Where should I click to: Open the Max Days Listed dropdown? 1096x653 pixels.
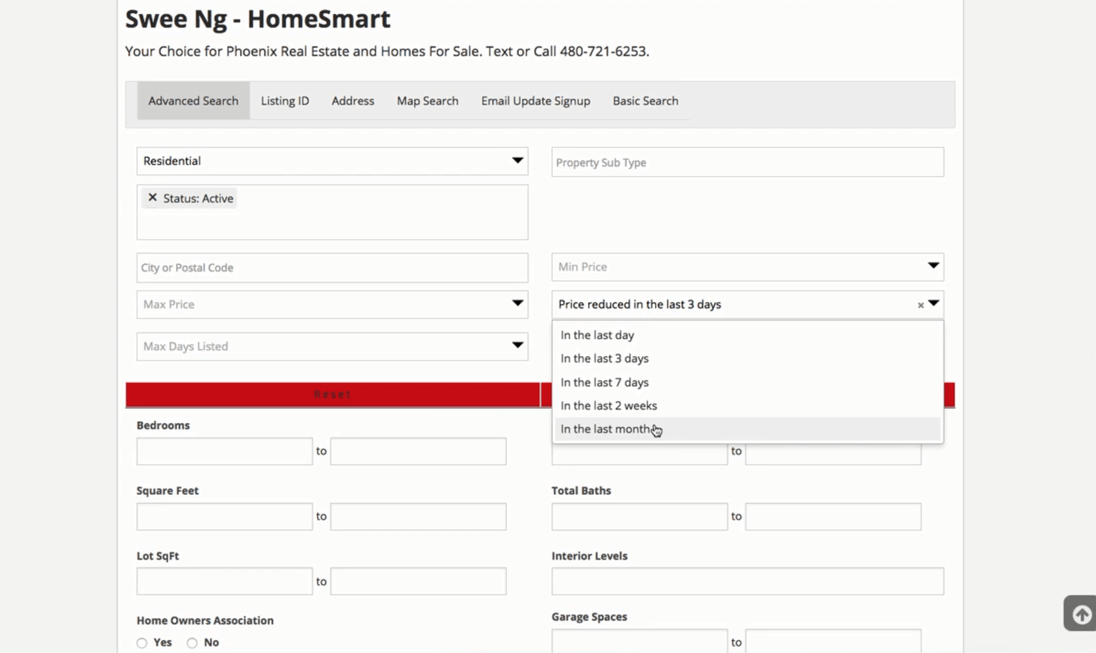(x=332, y=346)
